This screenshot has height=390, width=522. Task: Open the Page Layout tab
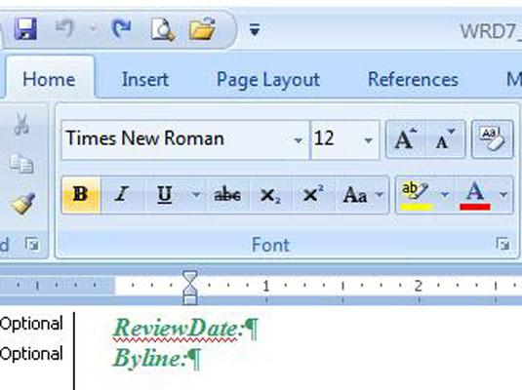pos(268,80)
